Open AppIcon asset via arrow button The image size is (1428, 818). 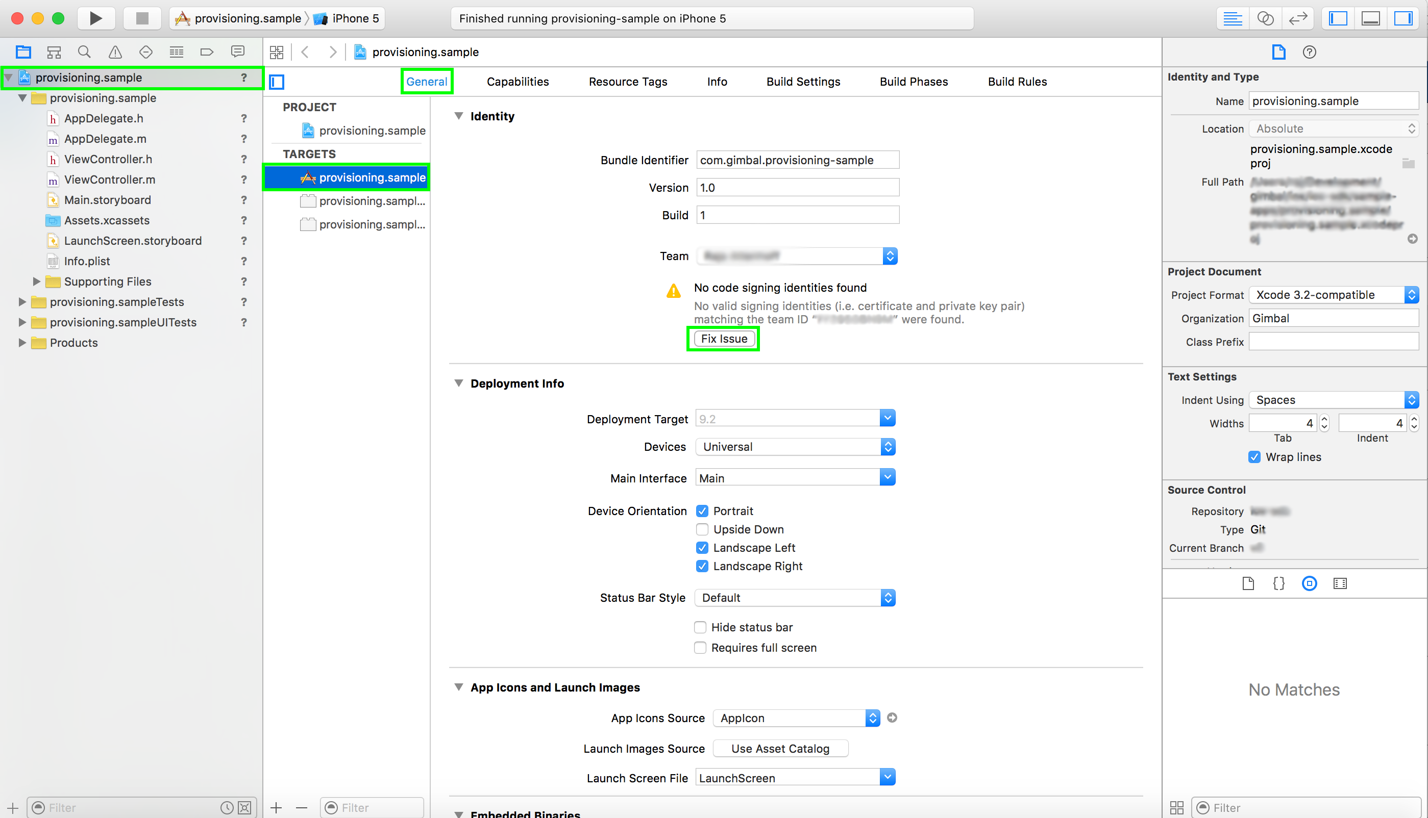(892, 718)
